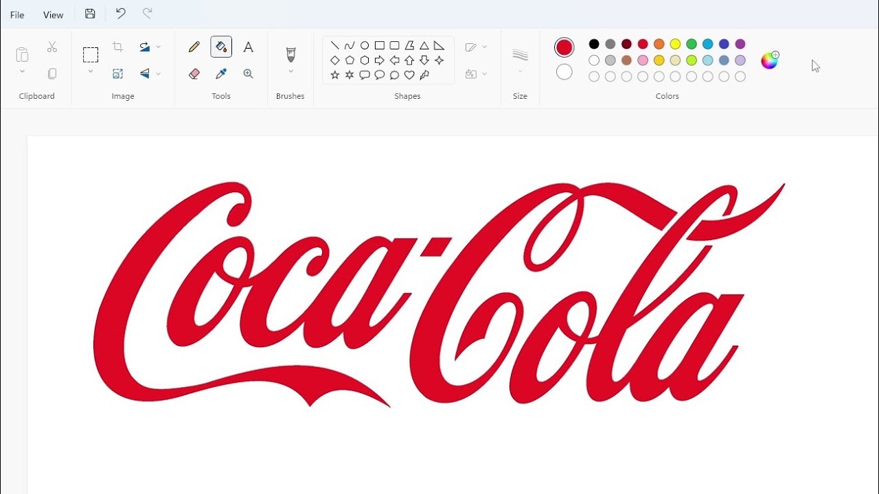Pick the Rounded rectangular callout shape
This screenshot has height=494, width=879.
[365, 75]
